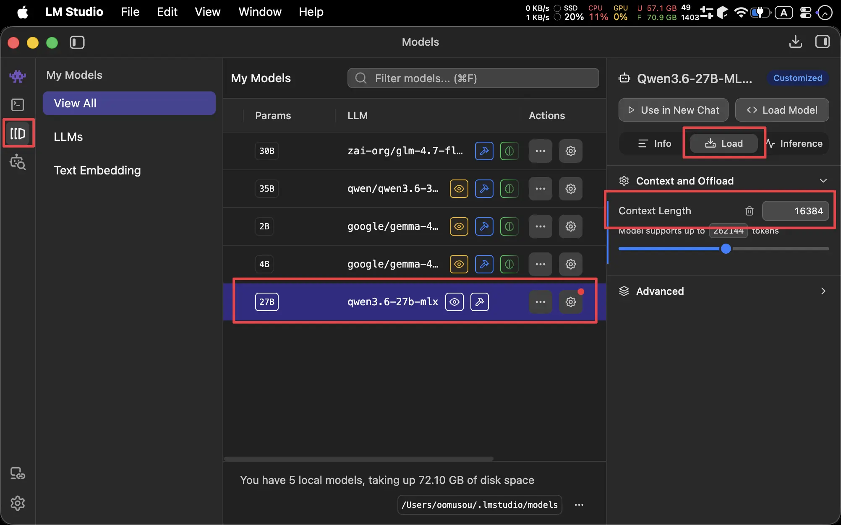Open the Downloads icon in the title bar
This screenshot has width=841, height=525.
coord(795,42)
